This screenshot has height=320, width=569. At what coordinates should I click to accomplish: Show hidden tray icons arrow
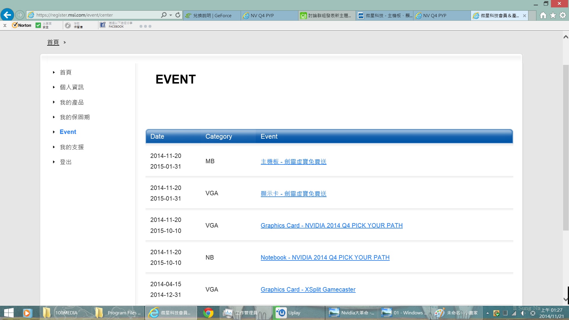point(488,313)
